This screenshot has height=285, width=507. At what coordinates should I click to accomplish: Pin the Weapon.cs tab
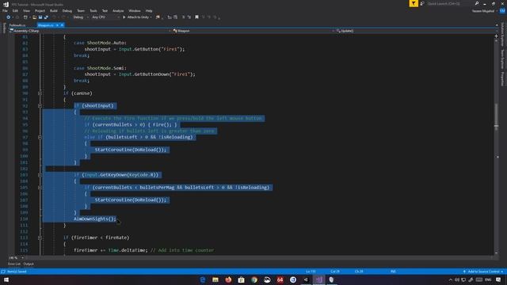coord(57,25)
